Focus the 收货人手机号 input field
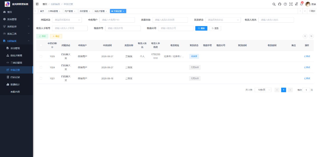 [70, 28]
